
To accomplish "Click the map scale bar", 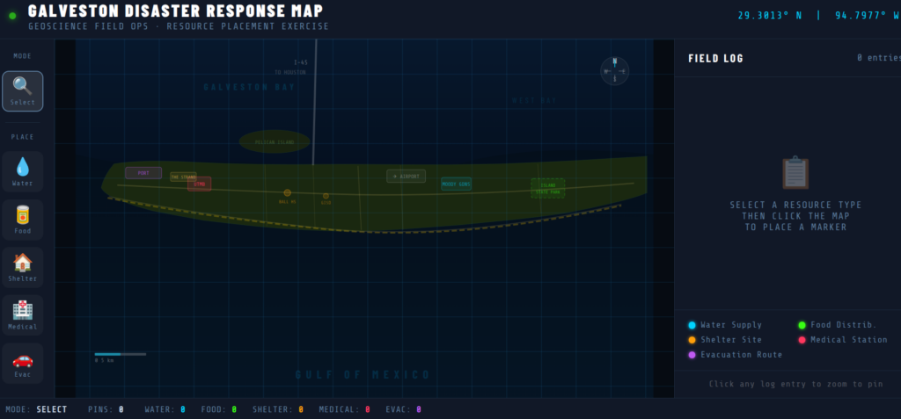I will point(121,354).
